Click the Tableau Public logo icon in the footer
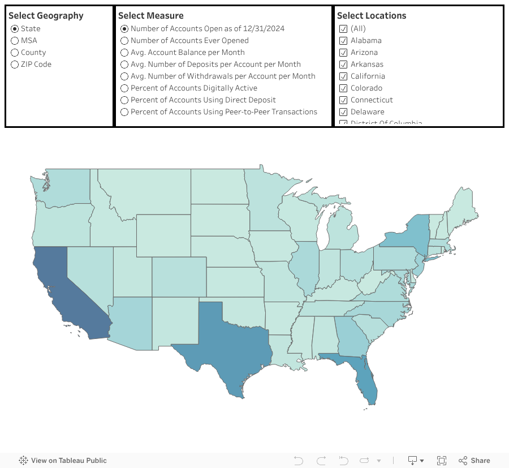 coord(23,460)
